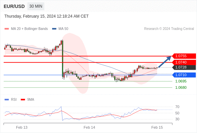This screenshot has height=133, width=197.
Task: Click the blue 1.0710 pivot price tag
Action: pos(184,75)
